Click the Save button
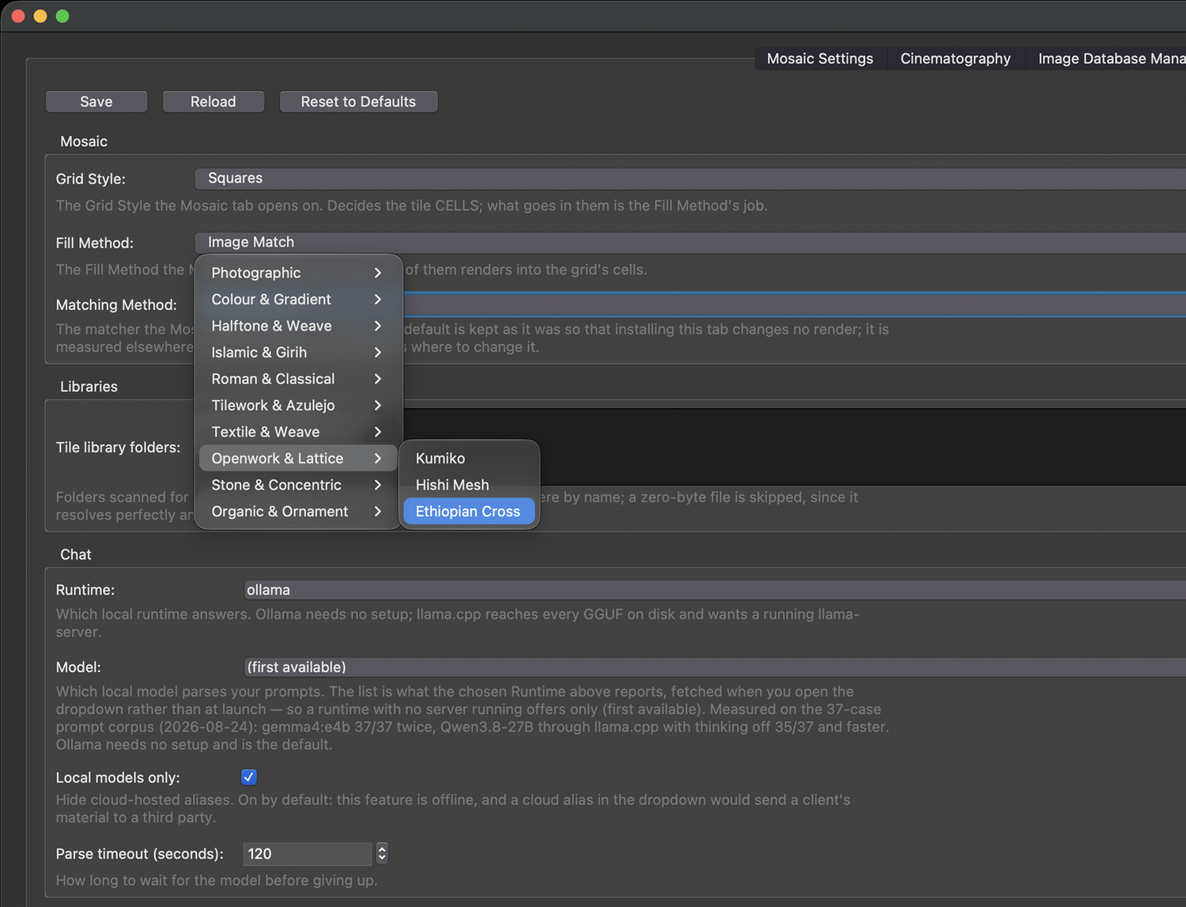This screenshot has width=1186, height=907. (x=96, y=102)
